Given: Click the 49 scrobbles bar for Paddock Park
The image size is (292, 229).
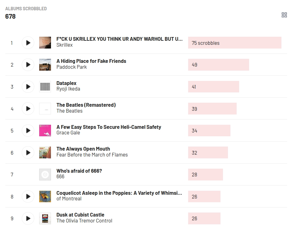Looking at the screenshot, I should click(x=218, y=65).
